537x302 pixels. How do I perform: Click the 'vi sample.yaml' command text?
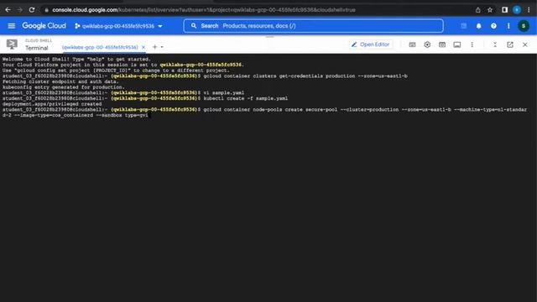tap(224, 93)
